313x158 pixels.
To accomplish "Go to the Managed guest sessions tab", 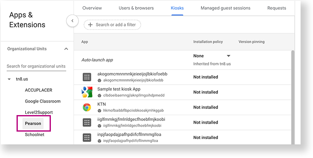I will point(225,8).
